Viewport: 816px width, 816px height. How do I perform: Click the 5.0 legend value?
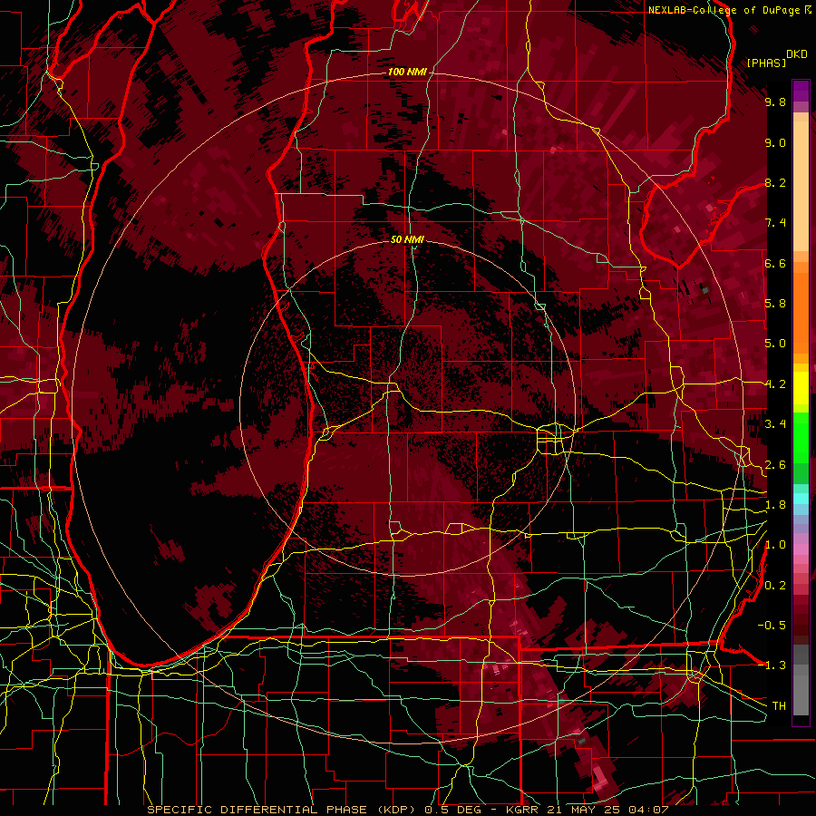pyautogui.click(x=775, y=344)
